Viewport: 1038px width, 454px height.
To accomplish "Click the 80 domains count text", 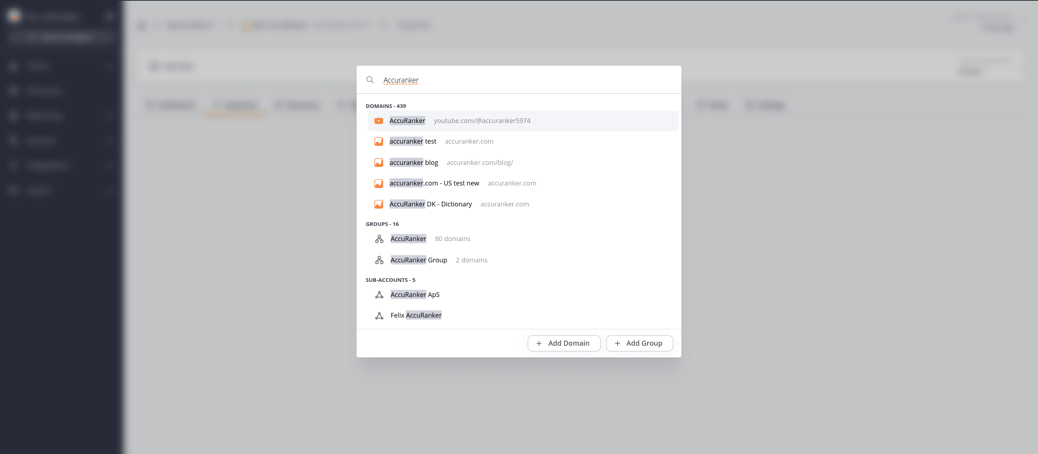I will click(x=453, y=239).
